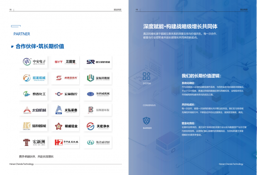This screenshot has width=257, height=175.
Task: Click the PARTNER section label
Action: tap(22, 34)
